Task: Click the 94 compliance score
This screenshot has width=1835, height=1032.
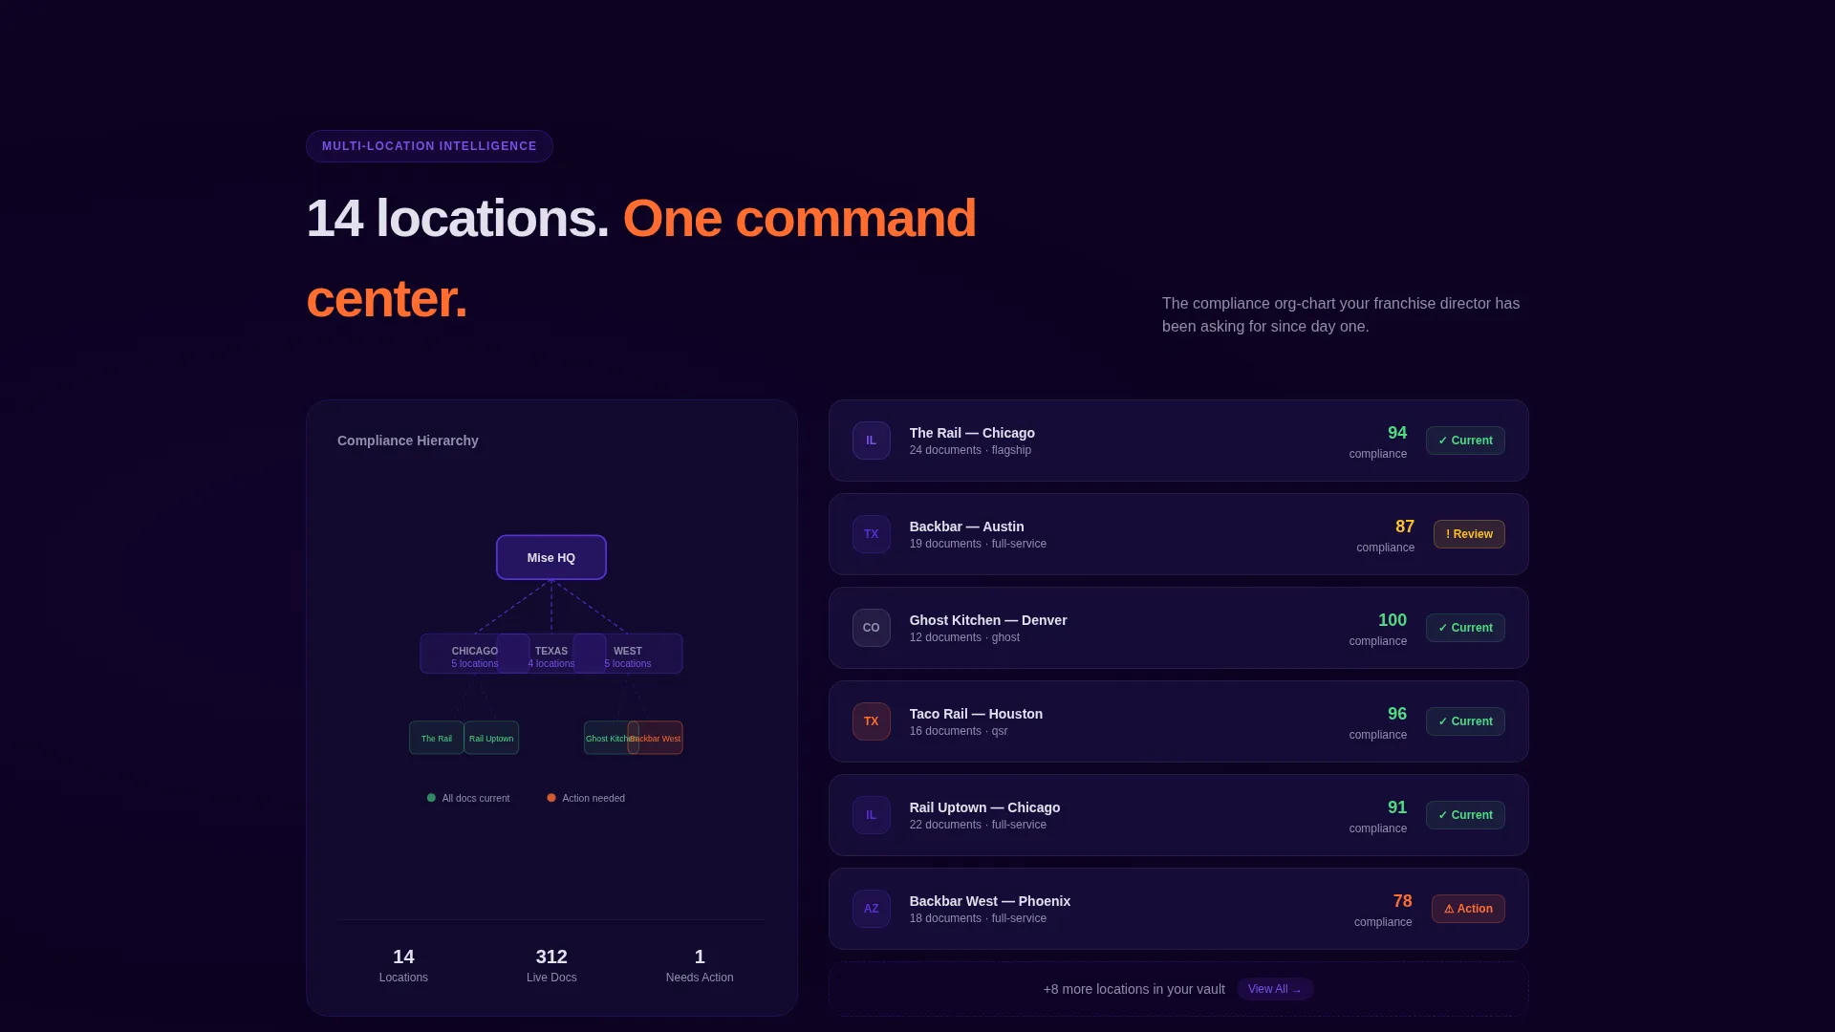Action: (x=1397, y=433)
